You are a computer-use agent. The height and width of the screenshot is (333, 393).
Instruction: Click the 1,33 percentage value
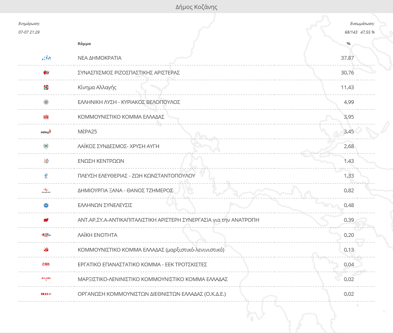click(349, 176)
